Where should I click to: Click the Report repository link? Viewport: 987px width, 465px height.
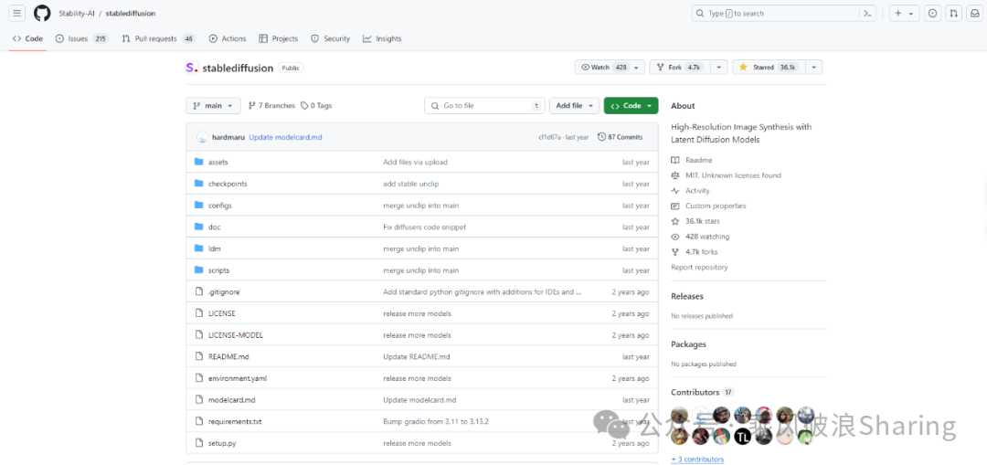click(699, 267)
